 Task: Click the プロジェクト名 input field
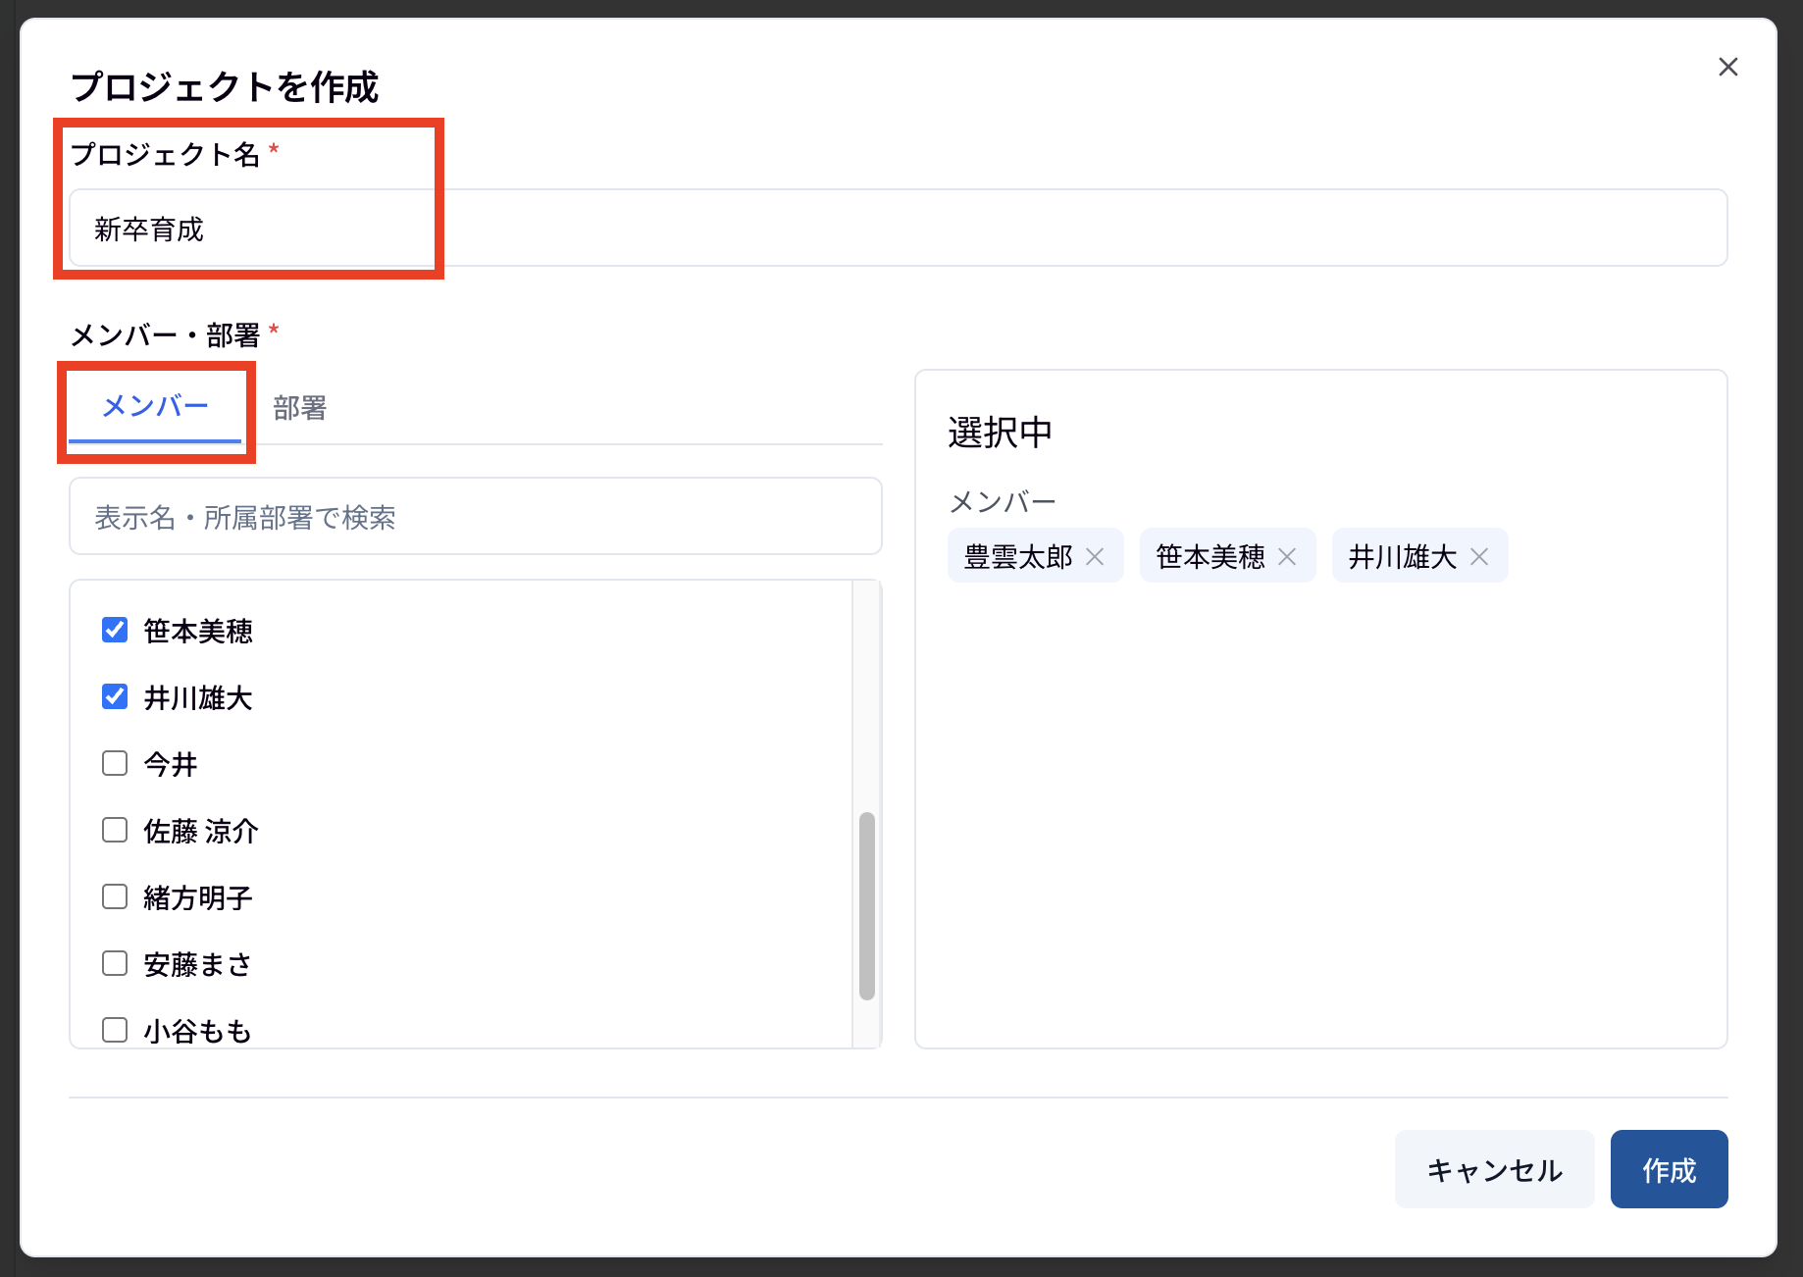click(x=897, y=229)
